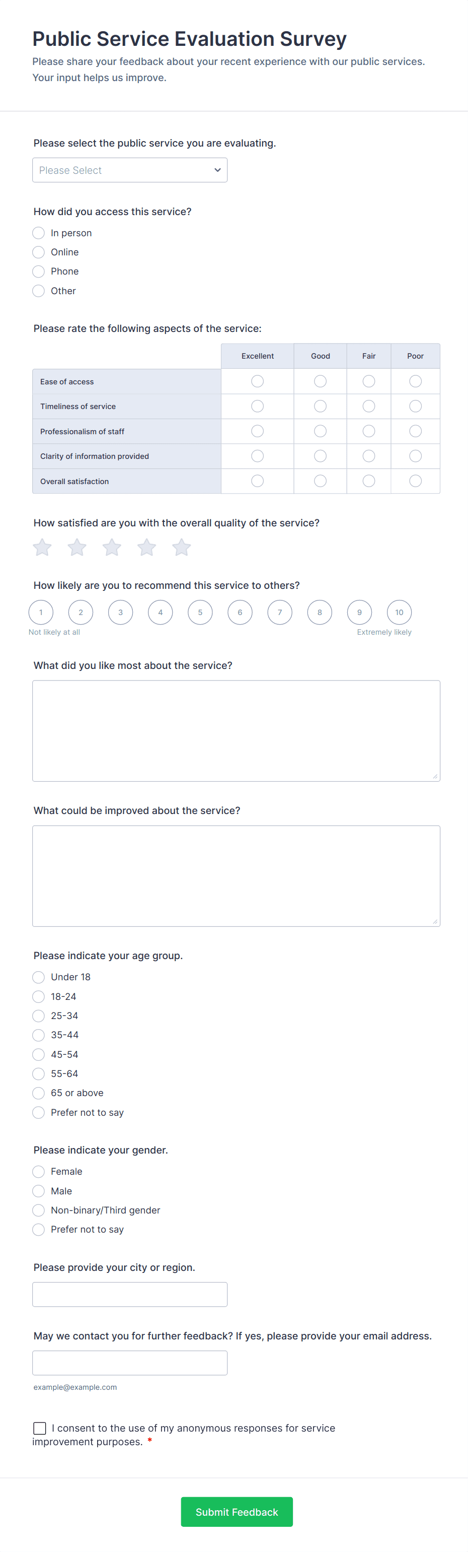468x1552 pixels.
Task: Rate Overall satisfaction as Poor
Action: click(x=415, y=481)
